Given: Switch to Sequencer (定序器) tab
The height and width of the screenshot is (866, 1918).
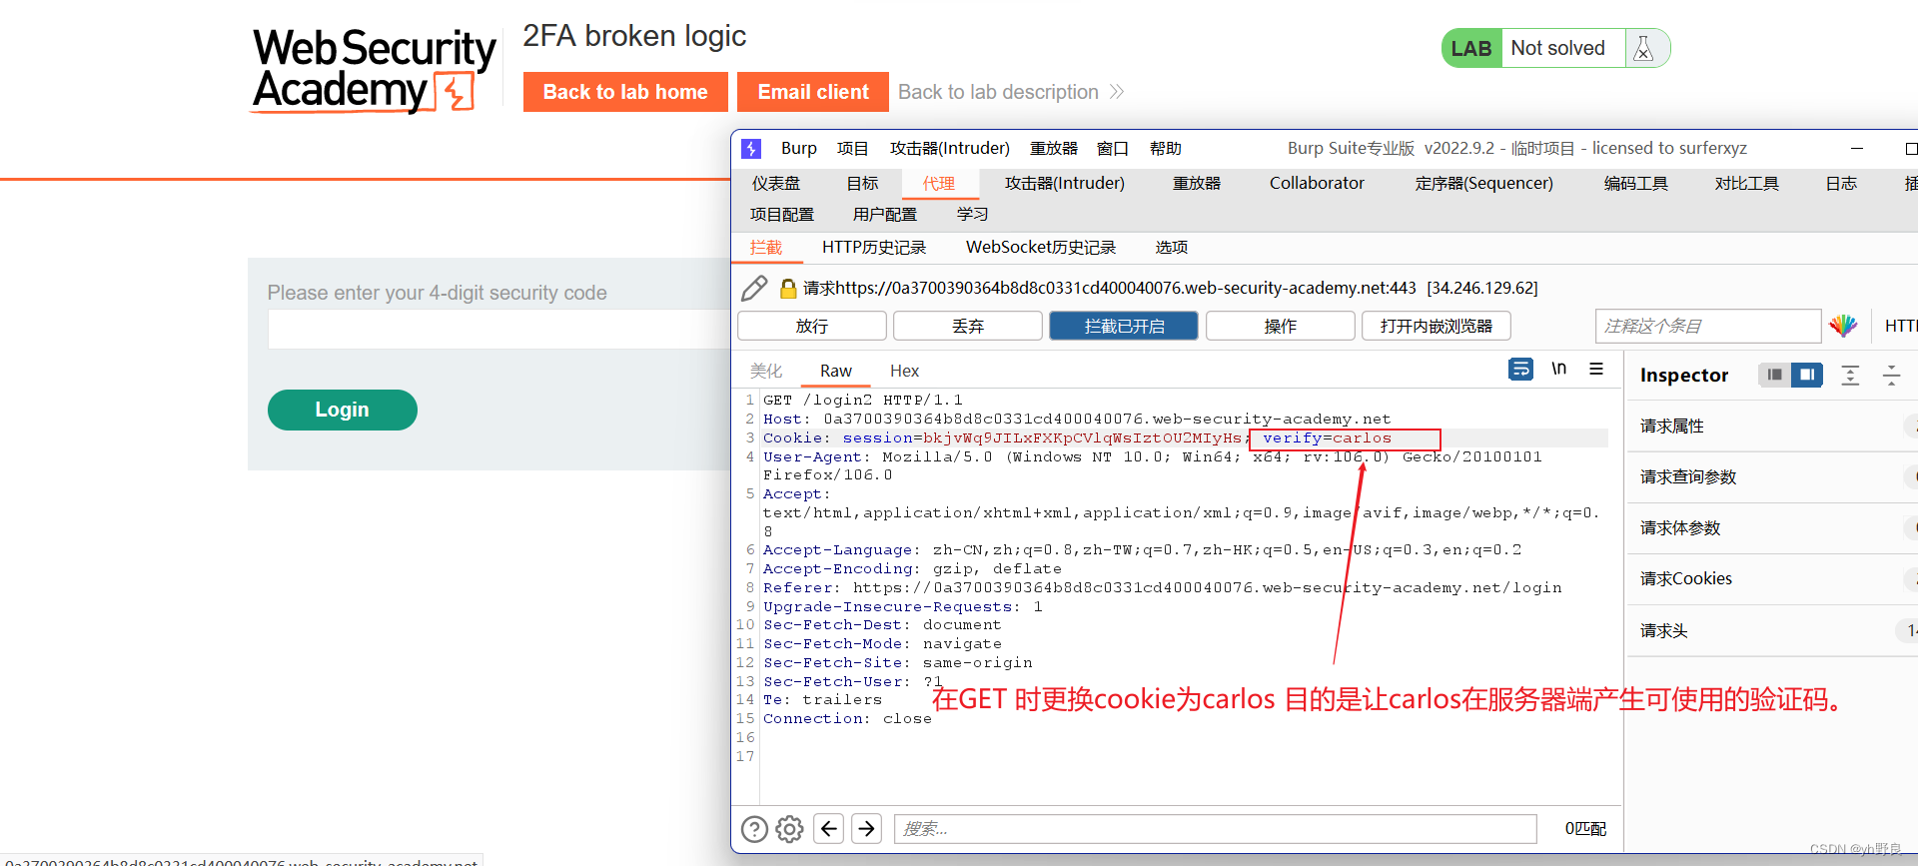Looking at the screenshot, I should [1483, 184].
